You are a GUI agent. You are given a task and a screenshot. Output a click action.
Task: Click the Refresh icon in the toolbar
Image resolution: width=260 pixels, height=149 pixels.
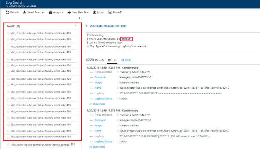pos(7,12)
